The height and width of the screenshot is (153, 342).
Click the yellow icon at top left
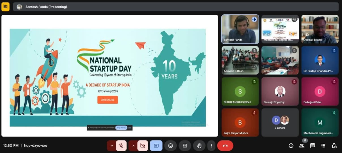coord(5,7)
